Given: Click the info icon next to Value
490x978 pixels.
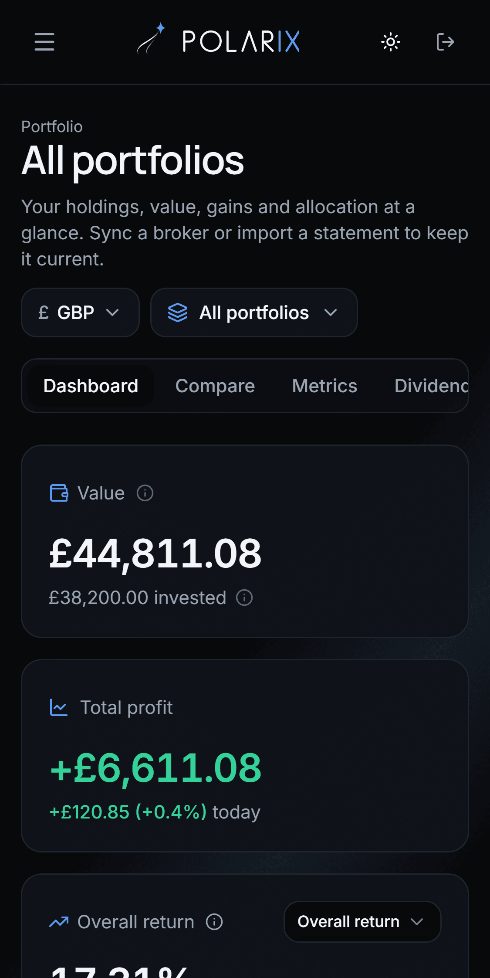Looking at the screenshot, I should click(x=145, y=493).
